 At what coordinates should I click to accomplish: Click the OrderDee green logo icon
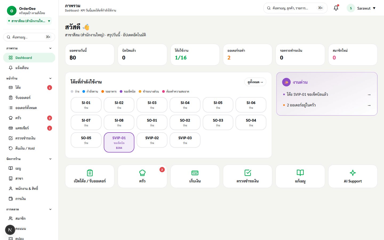coord(11,11)
